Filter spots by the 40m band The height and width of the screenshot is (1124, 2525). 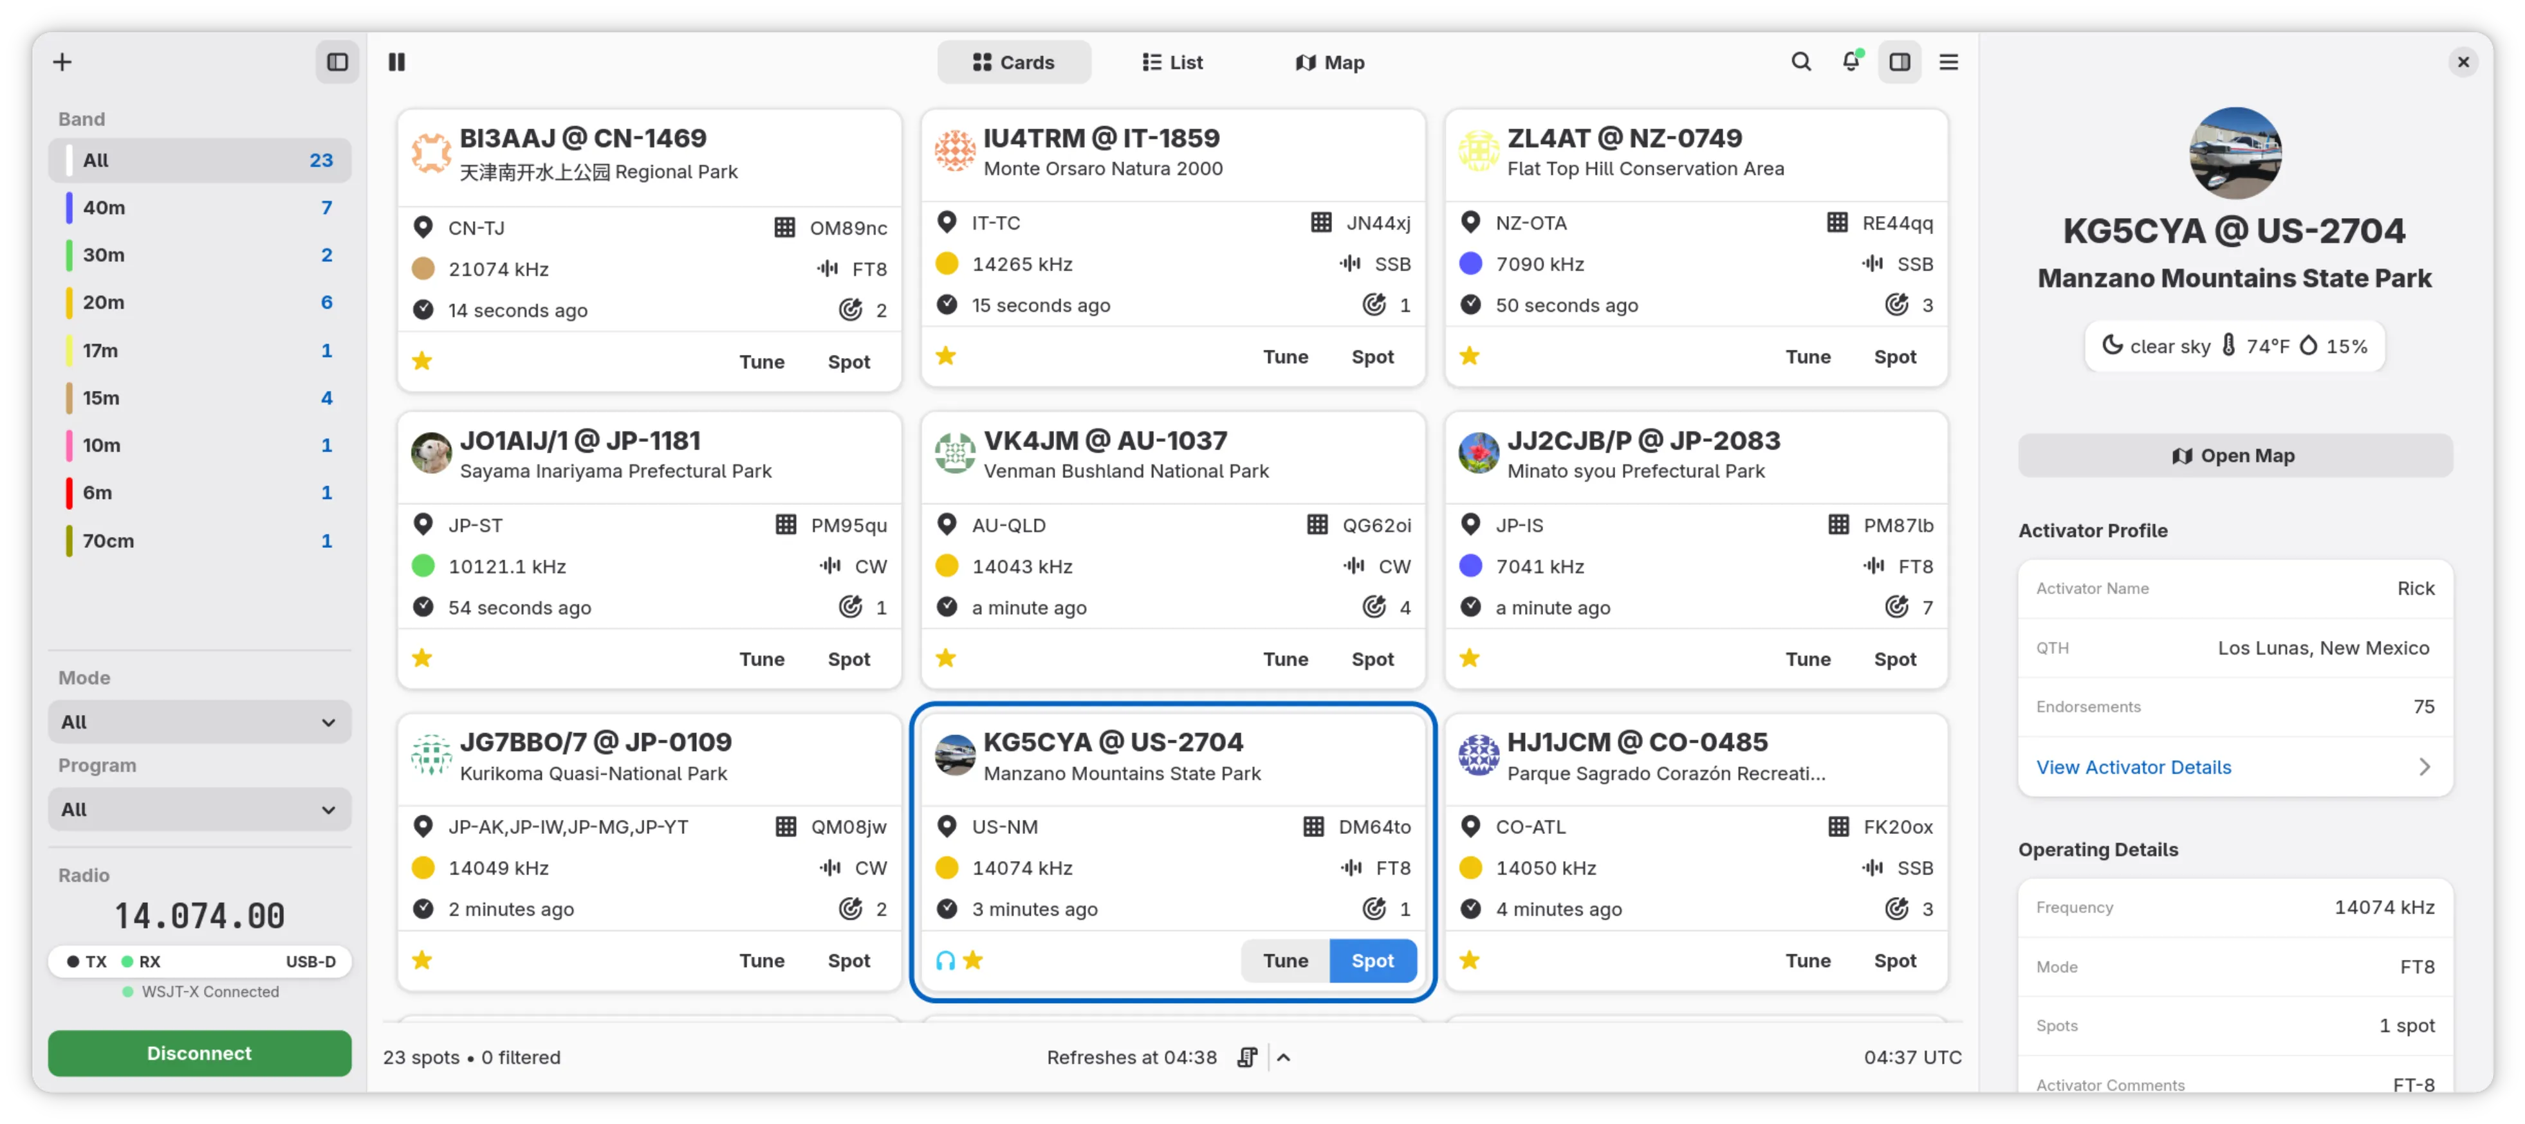point(200,208)
